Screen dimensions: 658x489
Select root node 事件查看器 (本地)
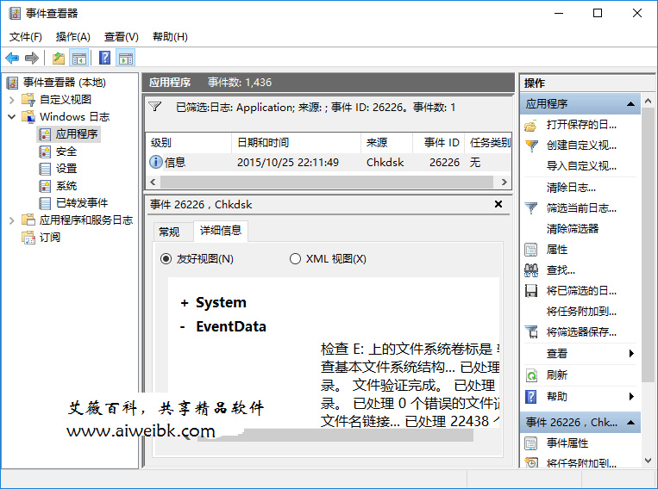(x=64, y=83)
